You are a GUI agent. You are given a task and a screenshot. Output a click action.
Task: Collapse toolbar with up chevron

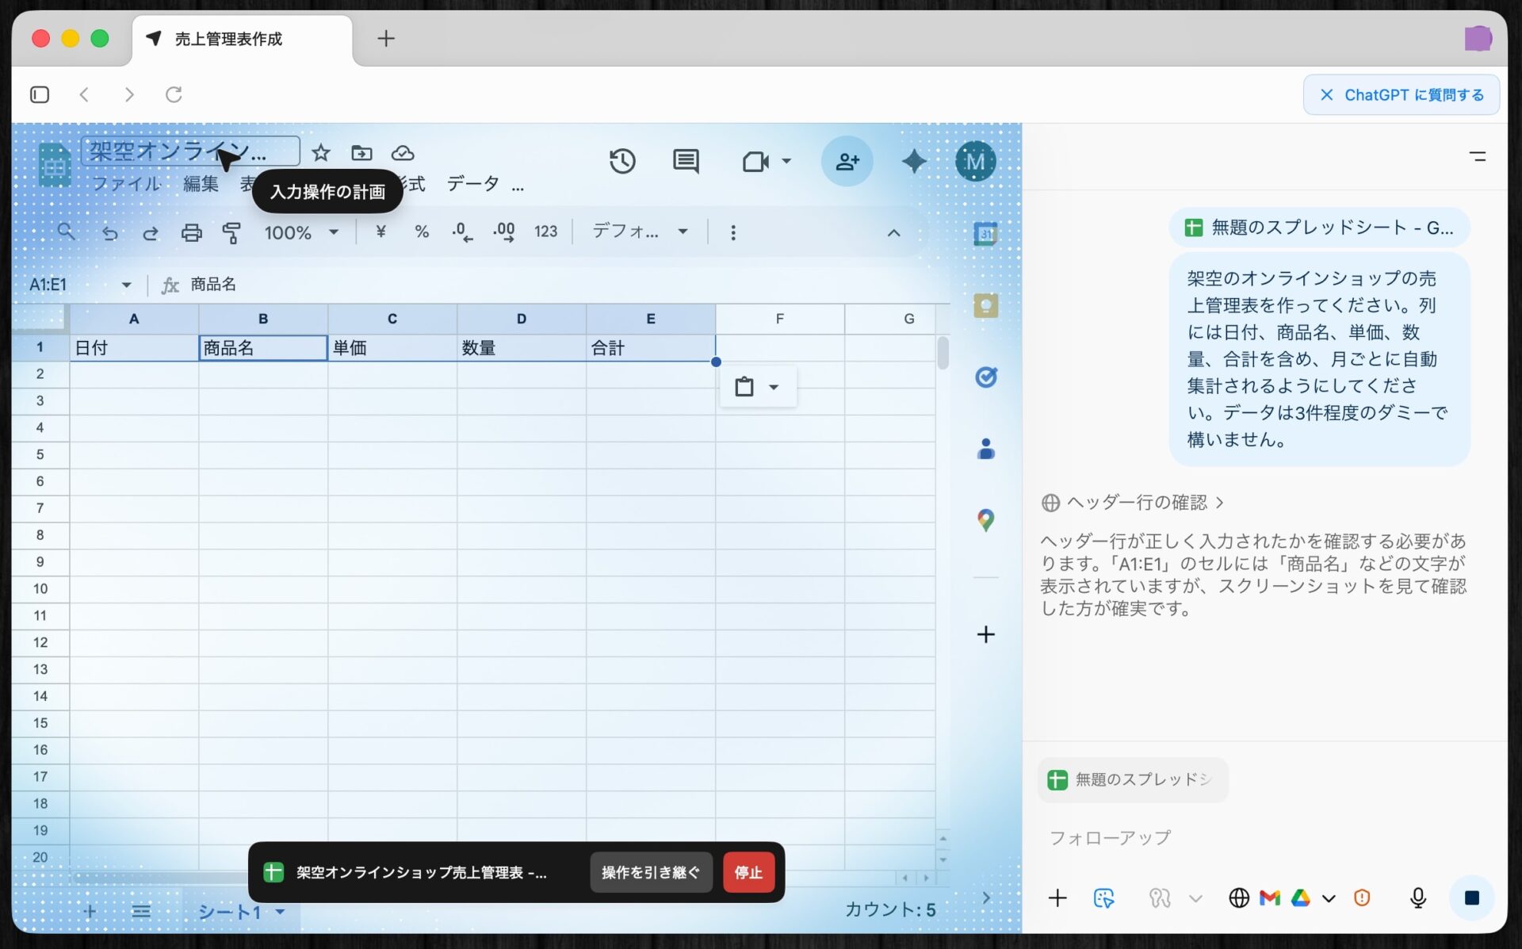tap(893, 232)
